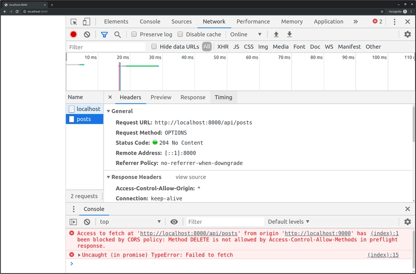Click the network Filter text field
This screenshot has height=274, width=416.
(x=106, y=47)
